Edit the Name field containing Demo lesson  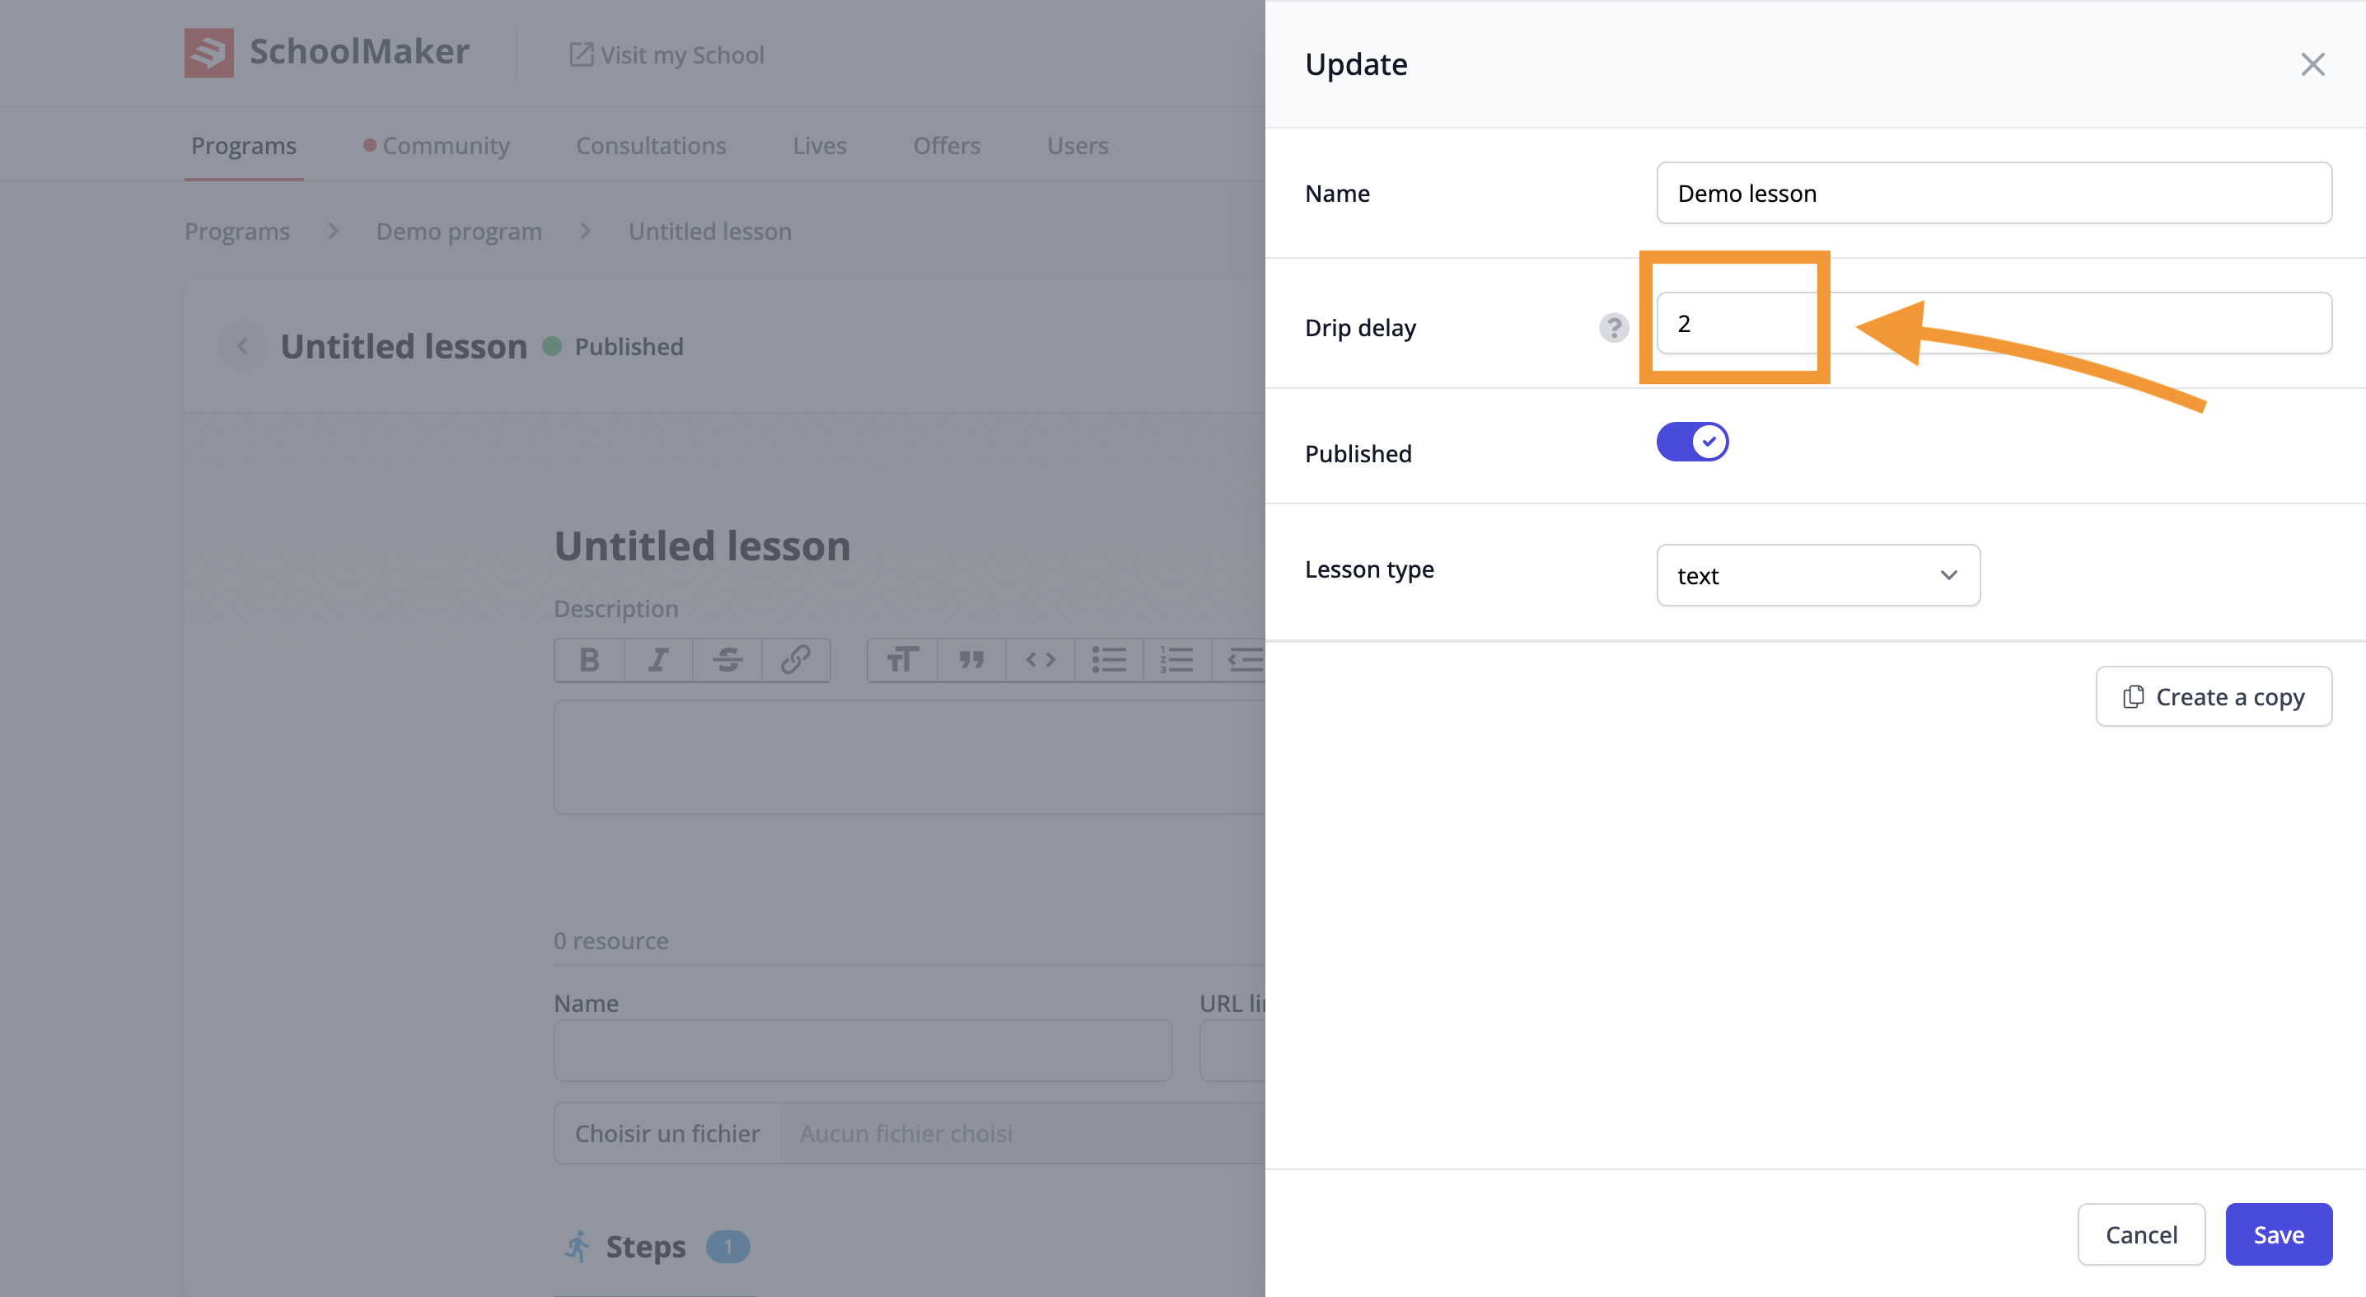pyautogui.click(x=1993, y=193)
